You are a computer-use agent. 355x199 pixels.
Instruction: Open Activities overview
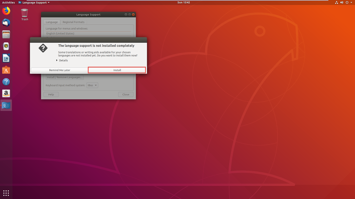[8, 2]
